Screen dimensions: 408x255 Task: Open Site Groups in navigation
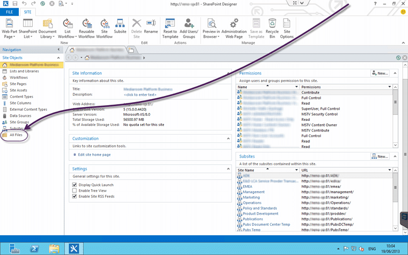[x=19, y=122]
